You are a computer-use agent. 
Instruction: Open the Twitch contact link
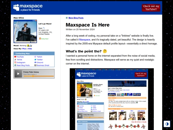click(40, 57)
